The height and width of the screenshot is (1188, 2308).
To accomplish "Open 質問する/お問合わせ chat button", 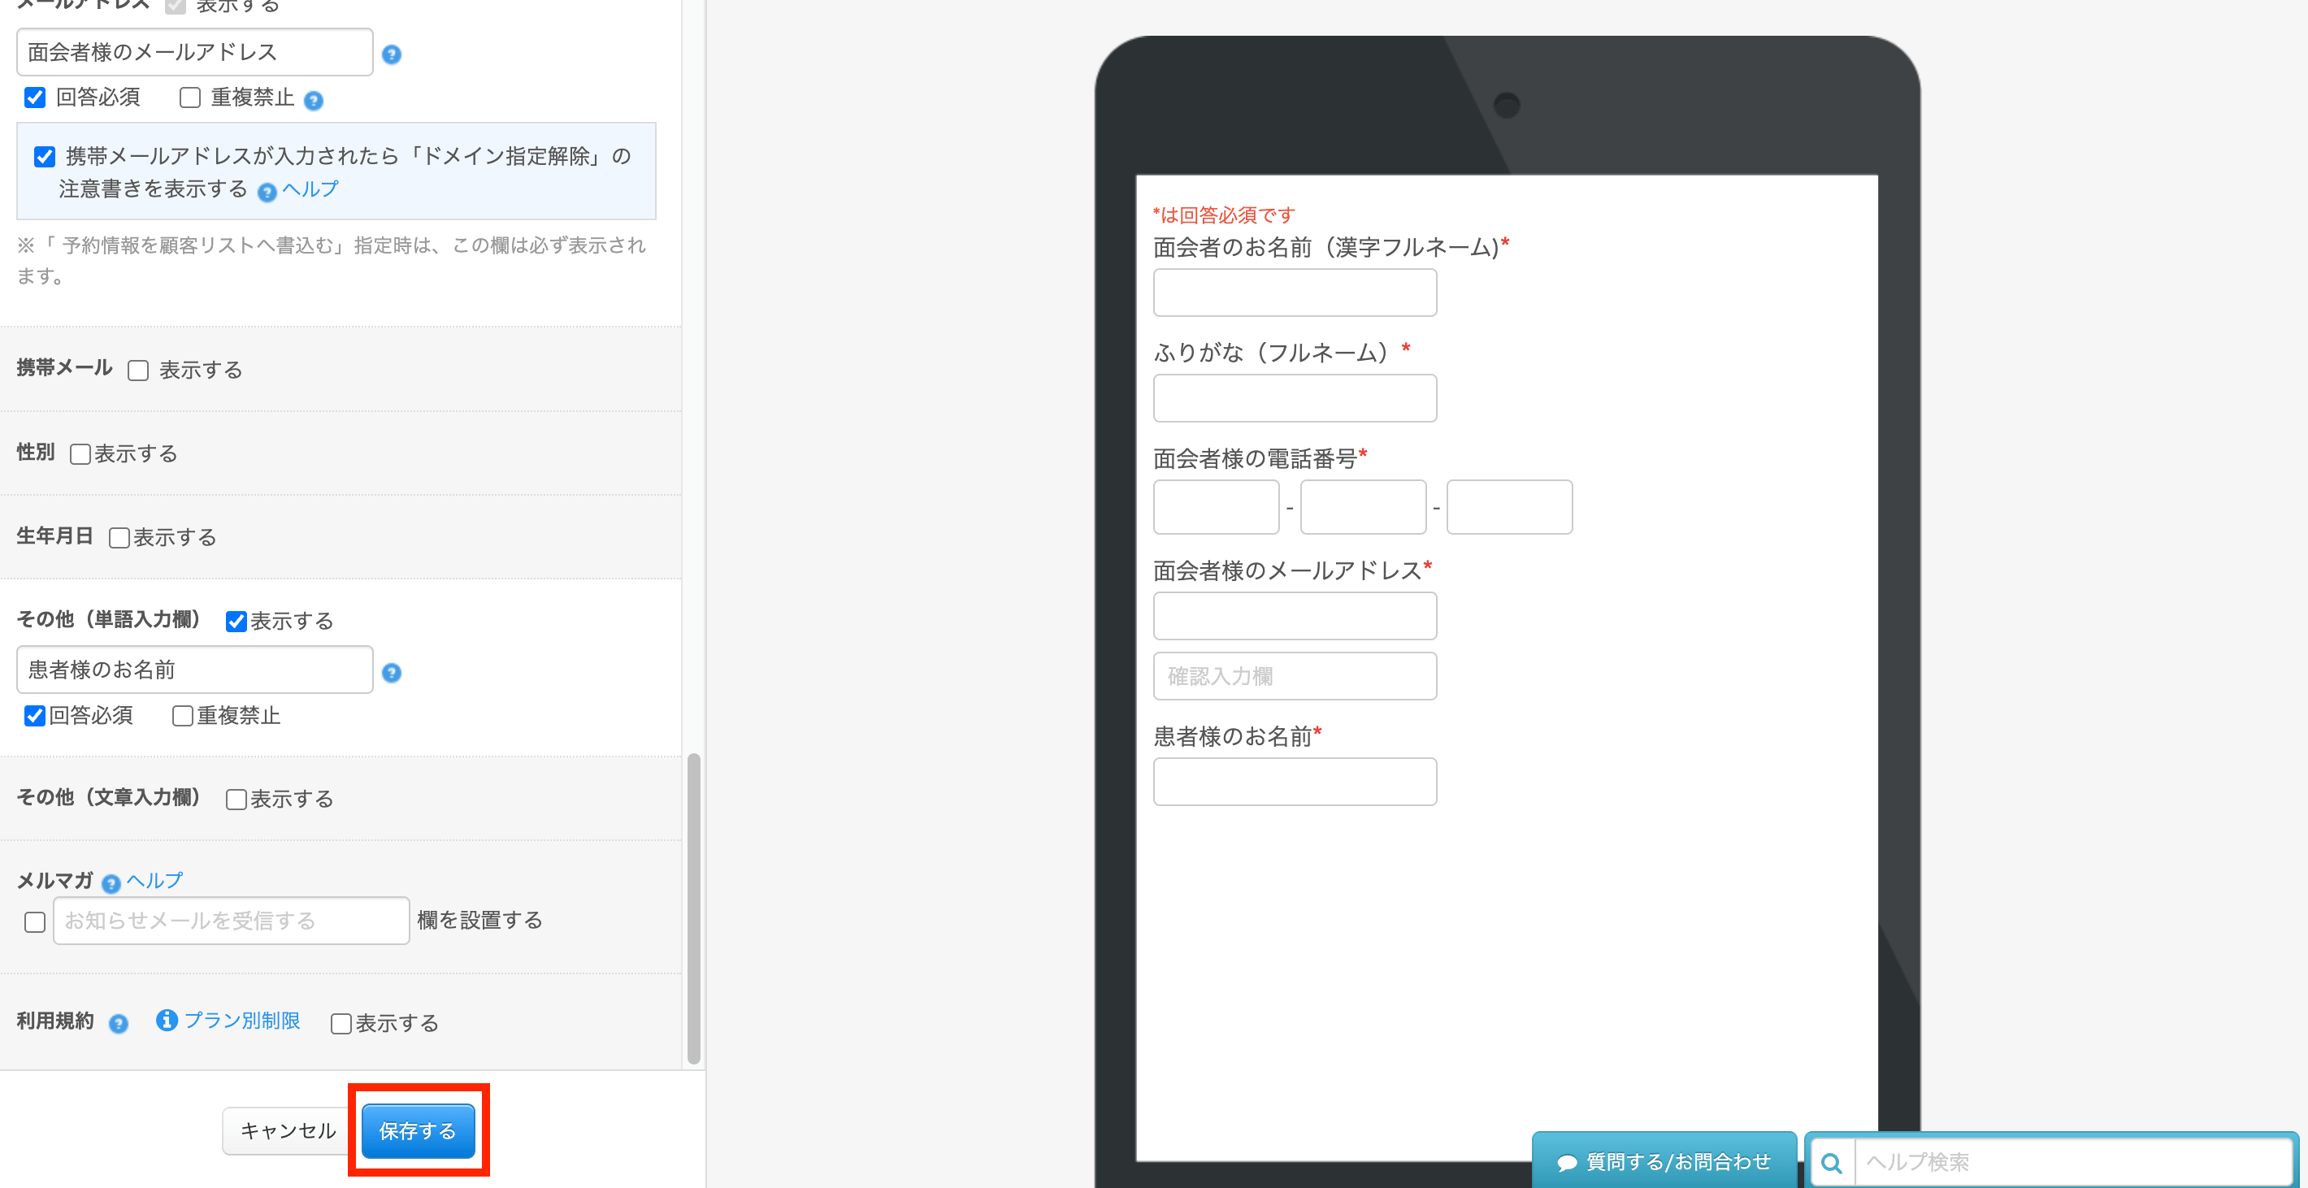I will point(1664,1161).
